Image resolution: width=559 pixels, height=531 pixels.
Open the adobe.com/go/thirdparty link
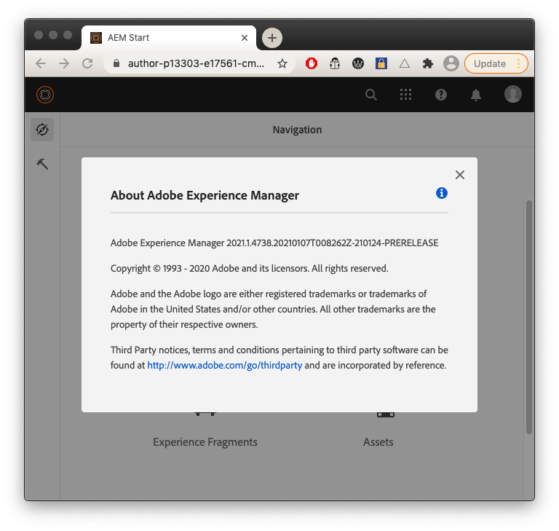click(x=225, y=365)
